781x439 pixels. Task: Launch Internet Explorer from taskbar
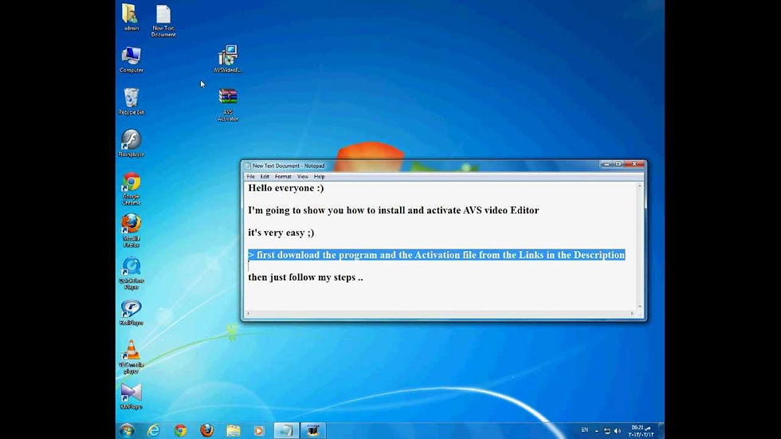coord(153,430)
